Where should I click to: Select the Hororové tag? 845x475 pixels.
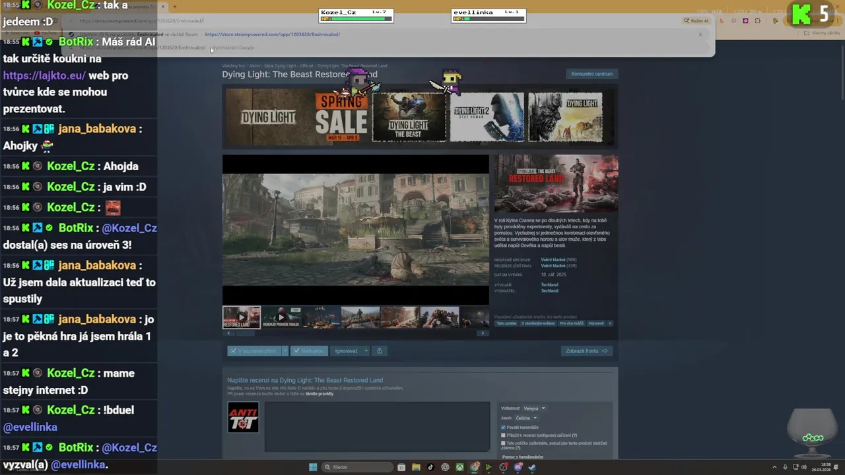pyautogui.click(x=596, y=323)
